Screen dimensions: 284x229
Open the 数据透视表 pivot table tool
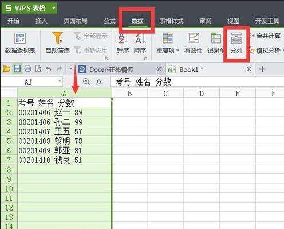[x=20, y=43]
